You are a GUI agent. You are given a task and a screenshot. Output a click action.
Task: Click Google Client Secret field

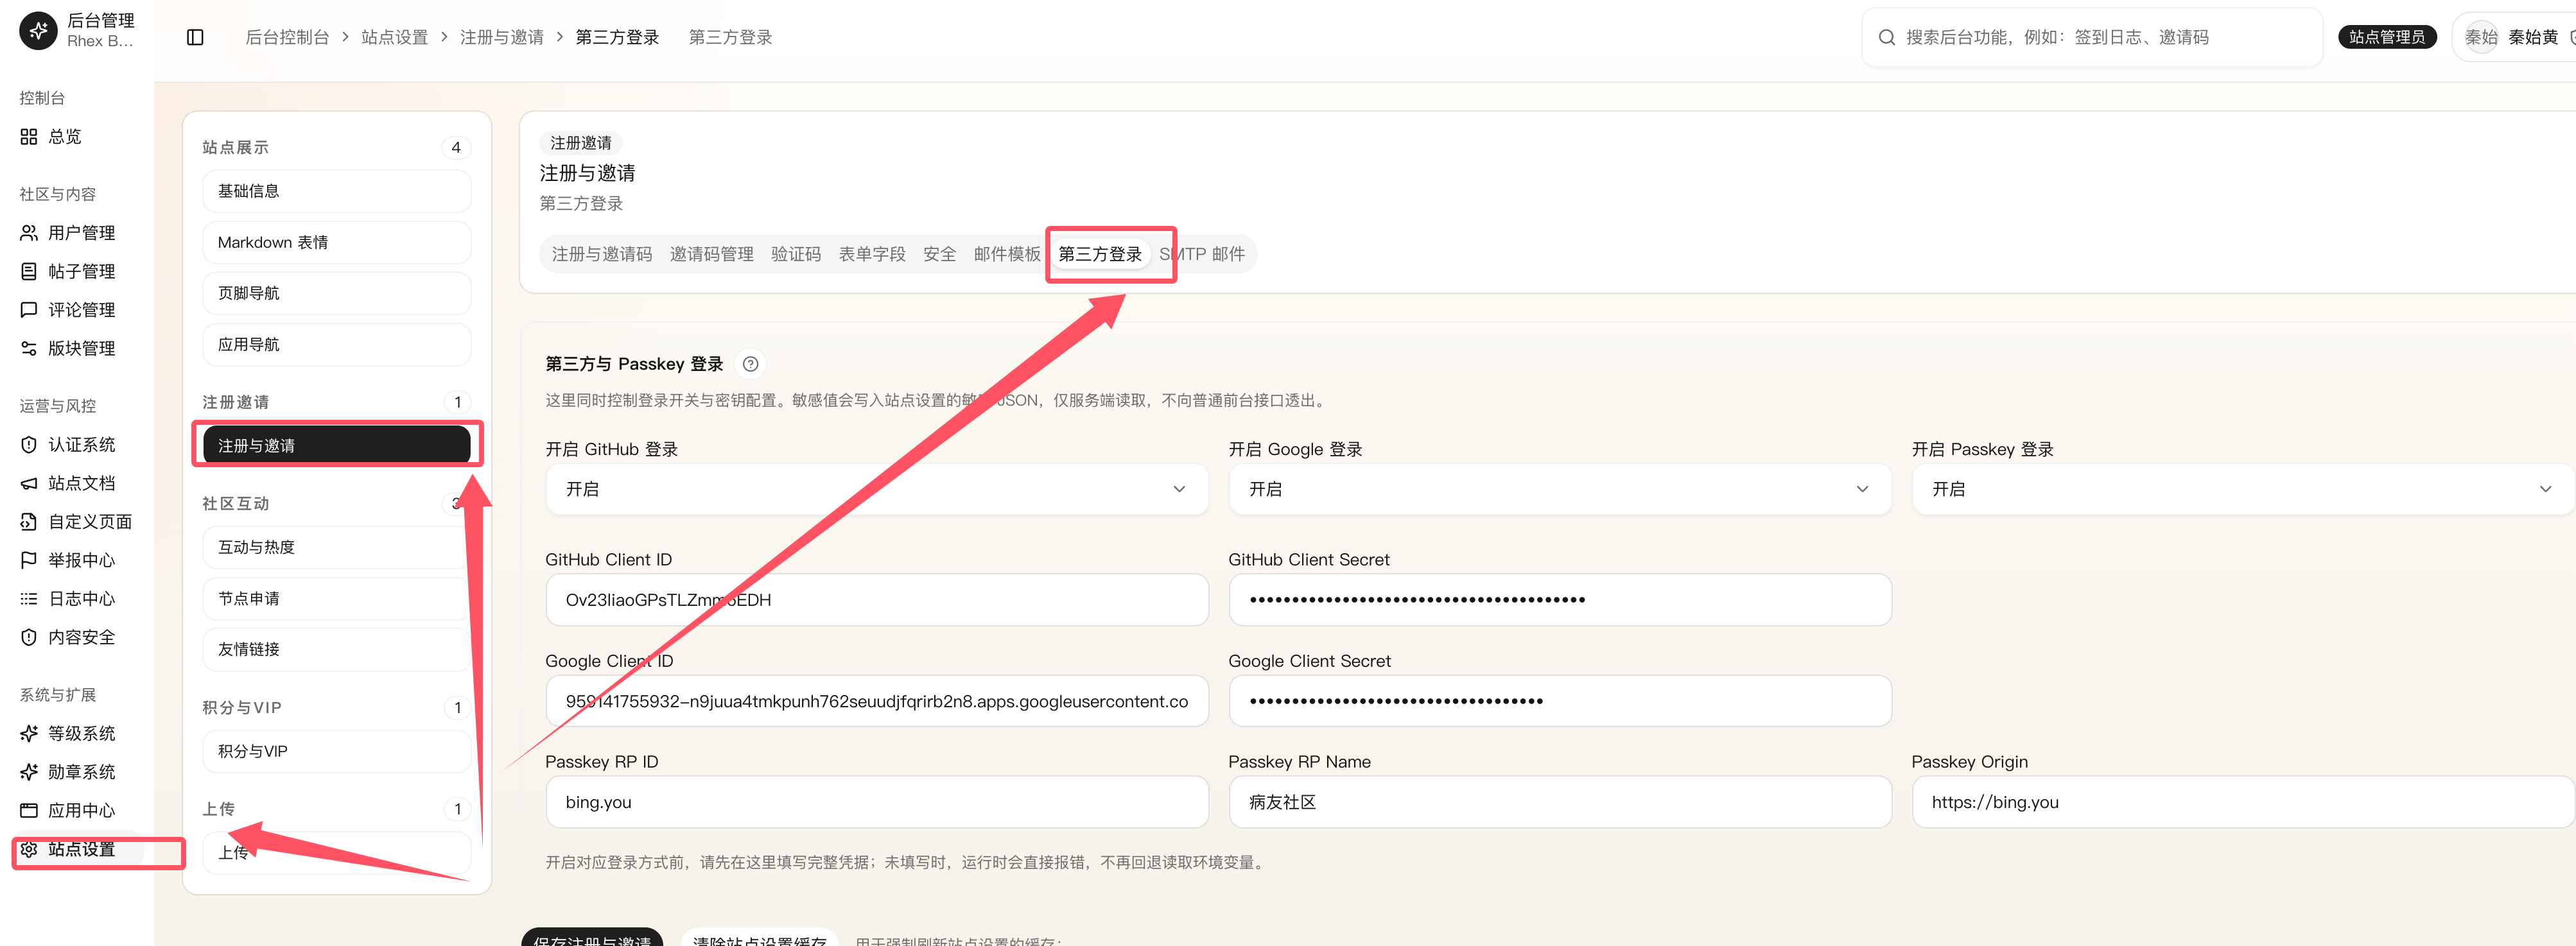pyautogui.click(x=1560, y=701)
